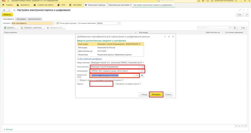Select the Сертификаты tab

click(9, 19)
